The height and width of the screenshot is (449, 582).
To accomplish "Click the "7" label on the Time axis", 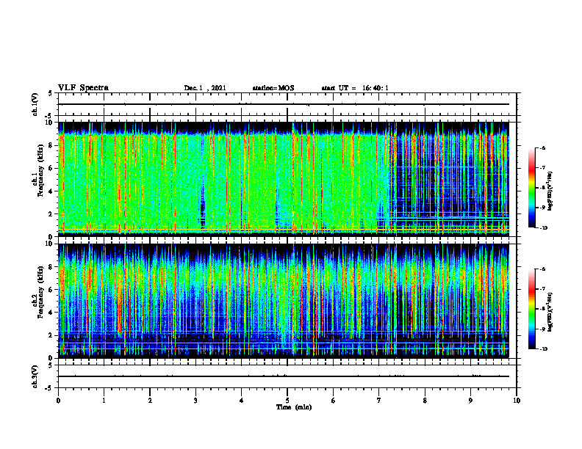I will pyautogui.click(x=379, y=401).
